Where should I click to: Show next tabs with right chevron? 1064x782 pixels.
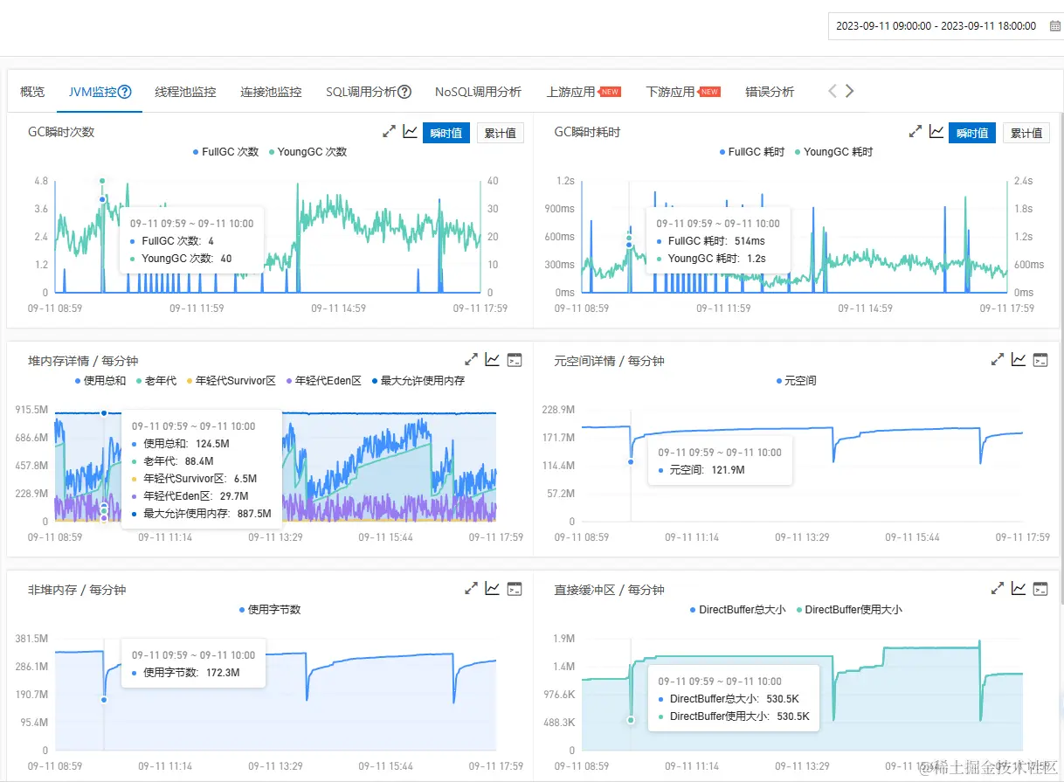pos(849,91)
